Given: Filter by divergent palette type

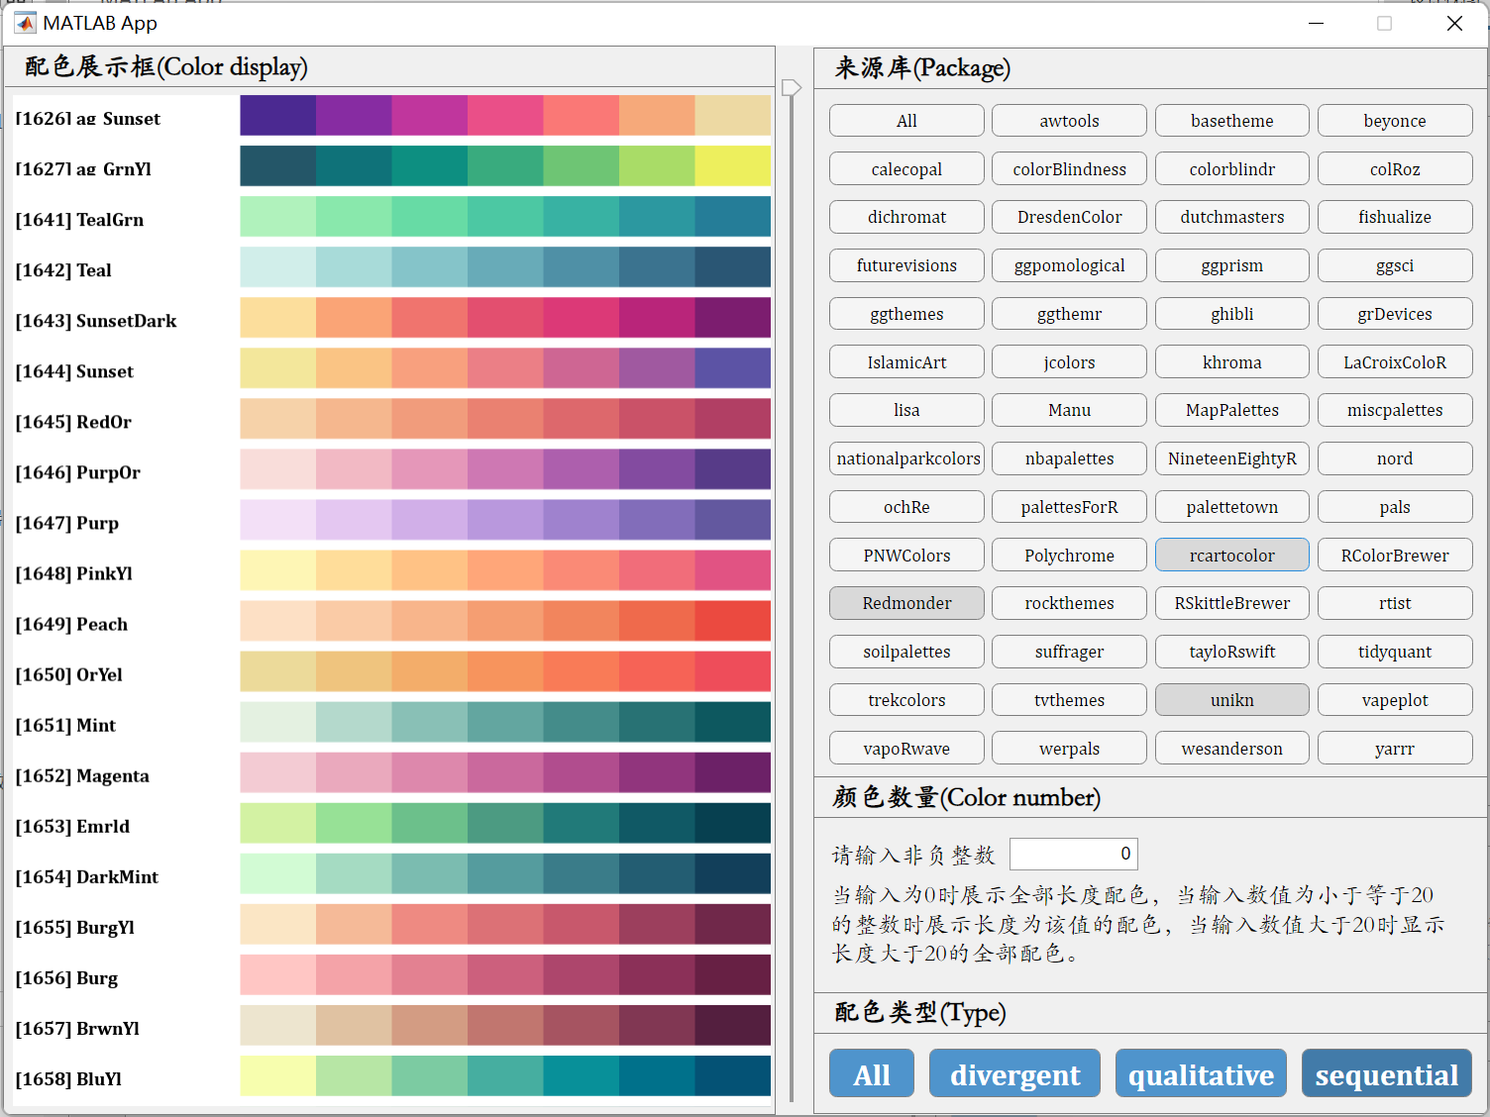Looking at the screenshot, I should tap(1014, 1073).
